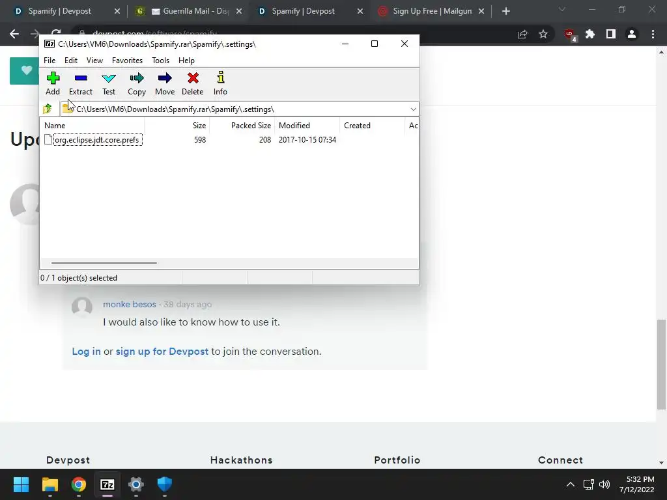
Task: Go back in Chrome browser
Action: coord(14,34)
